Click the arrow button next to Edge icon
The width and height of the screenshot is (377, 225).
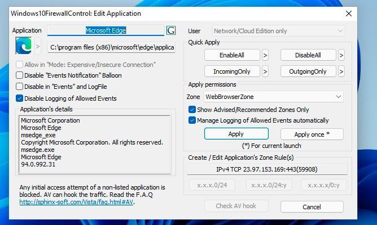38,46
